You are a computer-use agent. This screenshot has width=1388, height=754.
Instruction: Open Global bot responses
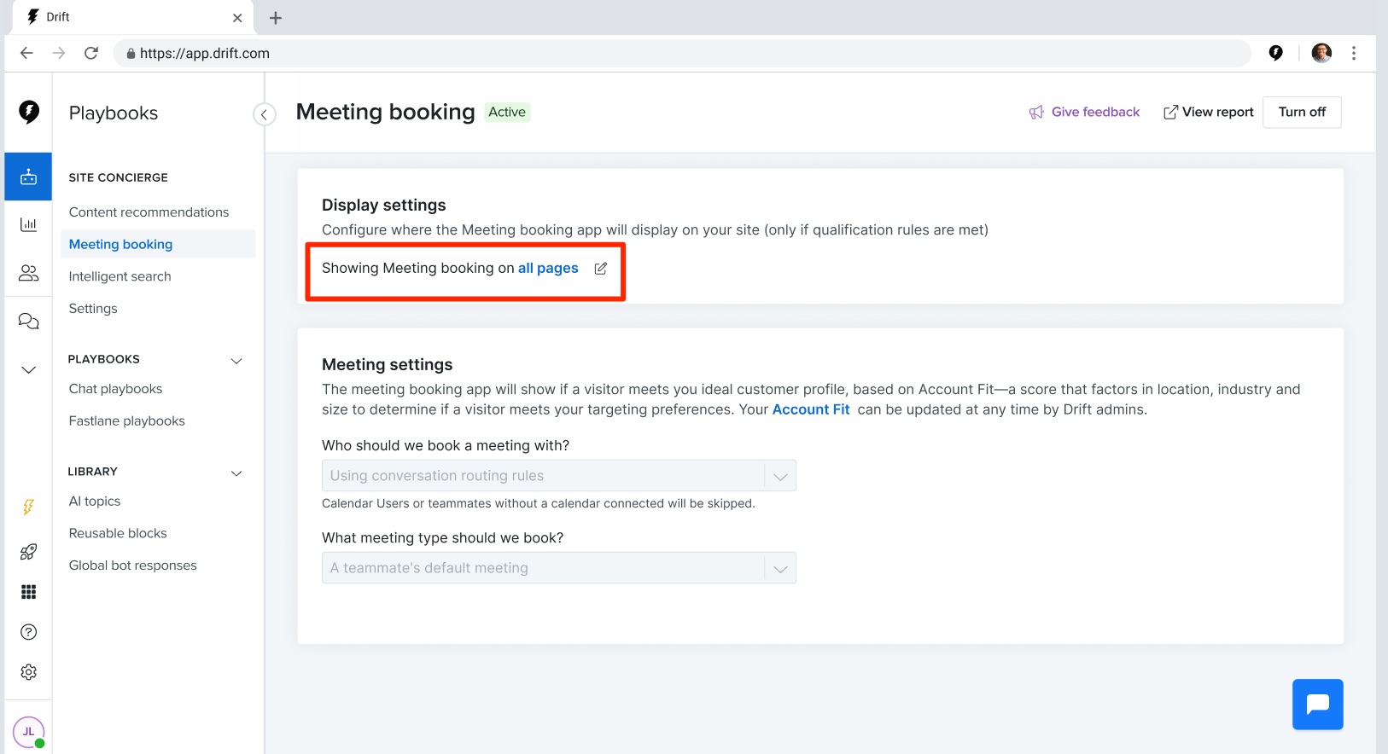pyautogui.click(x=132, y=565)
